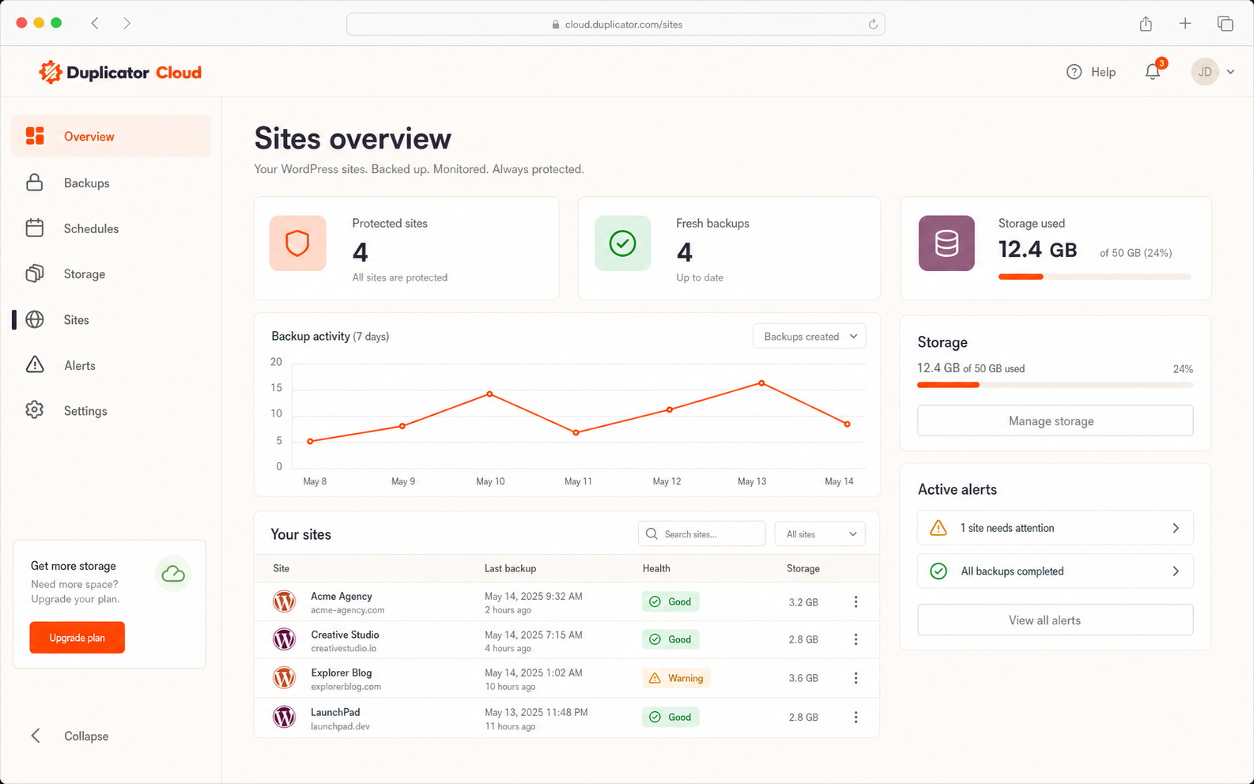Screen dimensions: 1254x784
Task: Click the Alerts triangle icon in sidebar
Action: [35, 364]
